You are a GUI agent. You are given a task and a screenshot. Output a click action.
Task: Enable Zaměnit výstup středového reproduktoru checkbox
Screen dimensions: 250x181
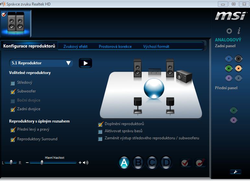[x=100, y=139]
